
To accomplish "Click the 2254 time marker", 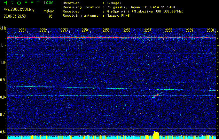I will [x=85, y=30].
